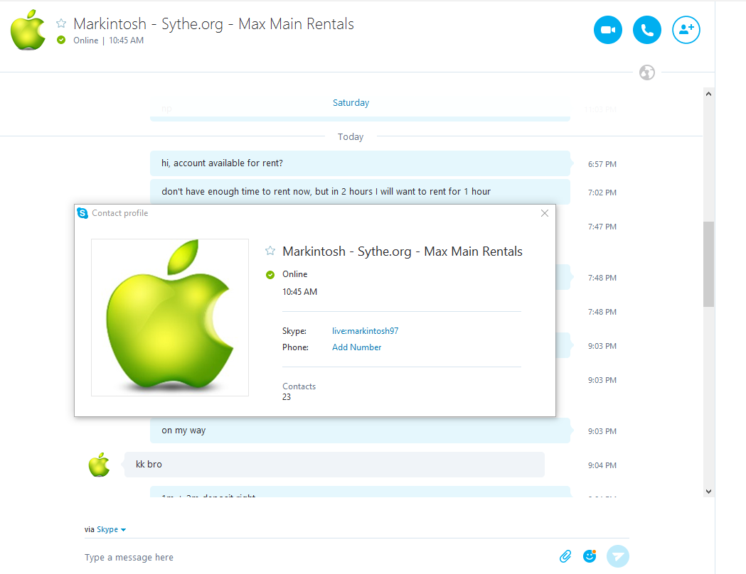This screenshot has width=746, height=574.
Task: Jump to Saturday messages link
Action: point(351,102)
